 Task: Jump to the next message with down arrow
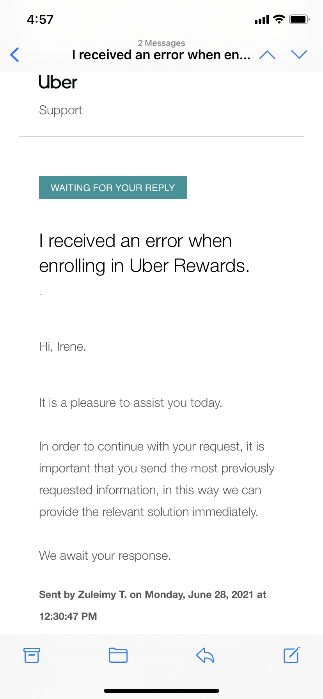(x=299, y=55)
